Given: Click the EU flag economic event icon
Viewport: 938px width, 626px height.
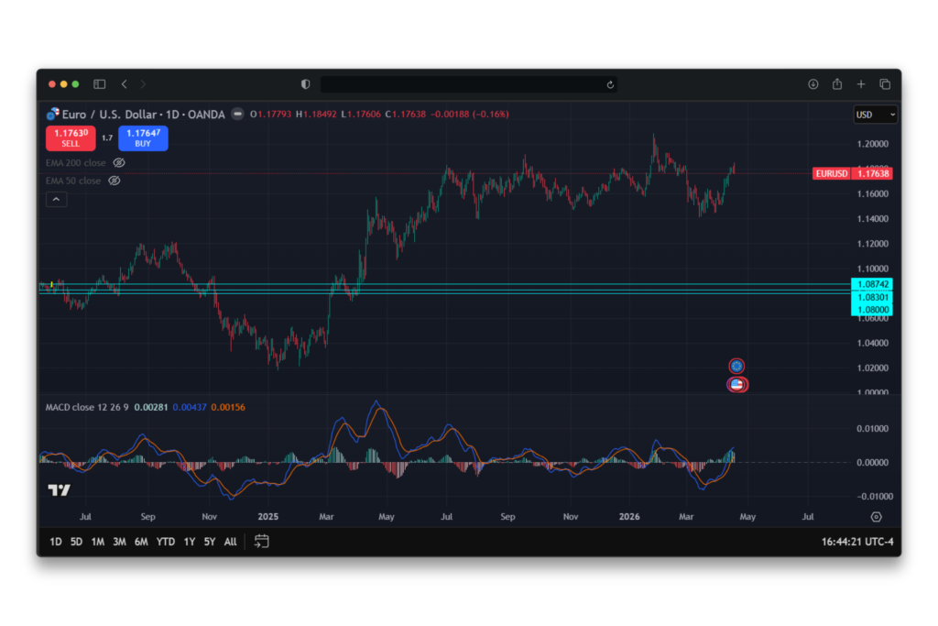Looking at the screenshot, I should pyautogui.click(x=737, y=365).
